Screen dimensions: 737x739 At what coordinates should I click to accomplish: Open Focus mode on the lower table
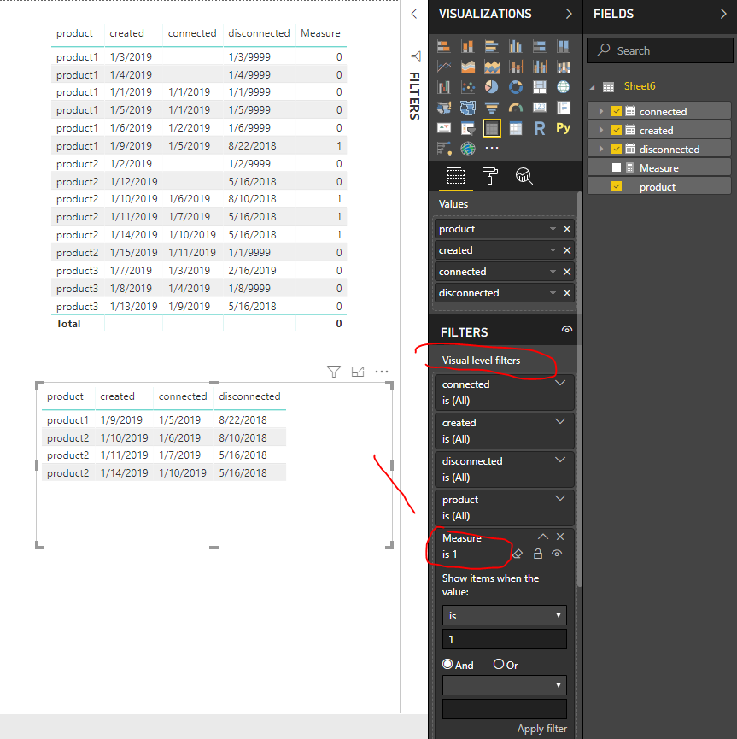coord(358,372)
